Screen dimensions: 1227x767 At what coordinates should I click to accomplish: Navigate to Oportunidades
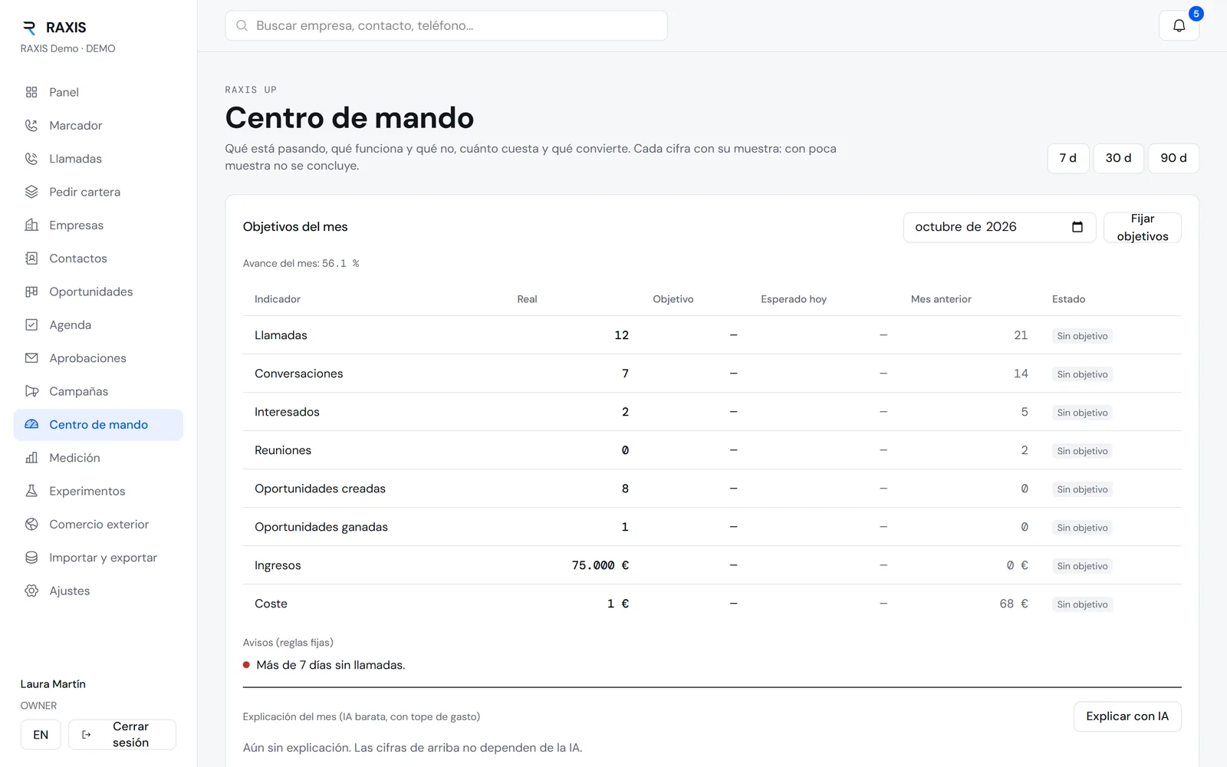(98, 291)
